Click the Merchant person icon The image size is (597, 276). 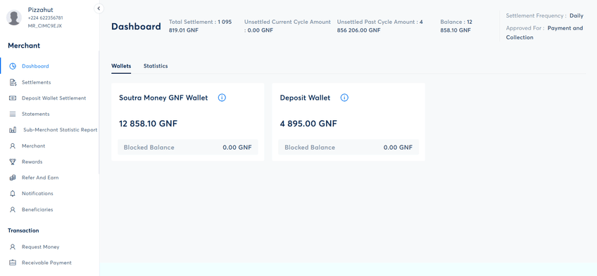coord(13,146)
